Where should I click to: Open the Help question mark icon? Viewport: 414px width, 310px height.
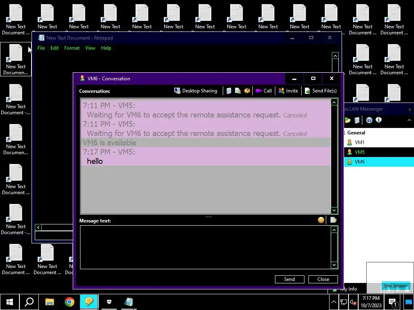369,120
